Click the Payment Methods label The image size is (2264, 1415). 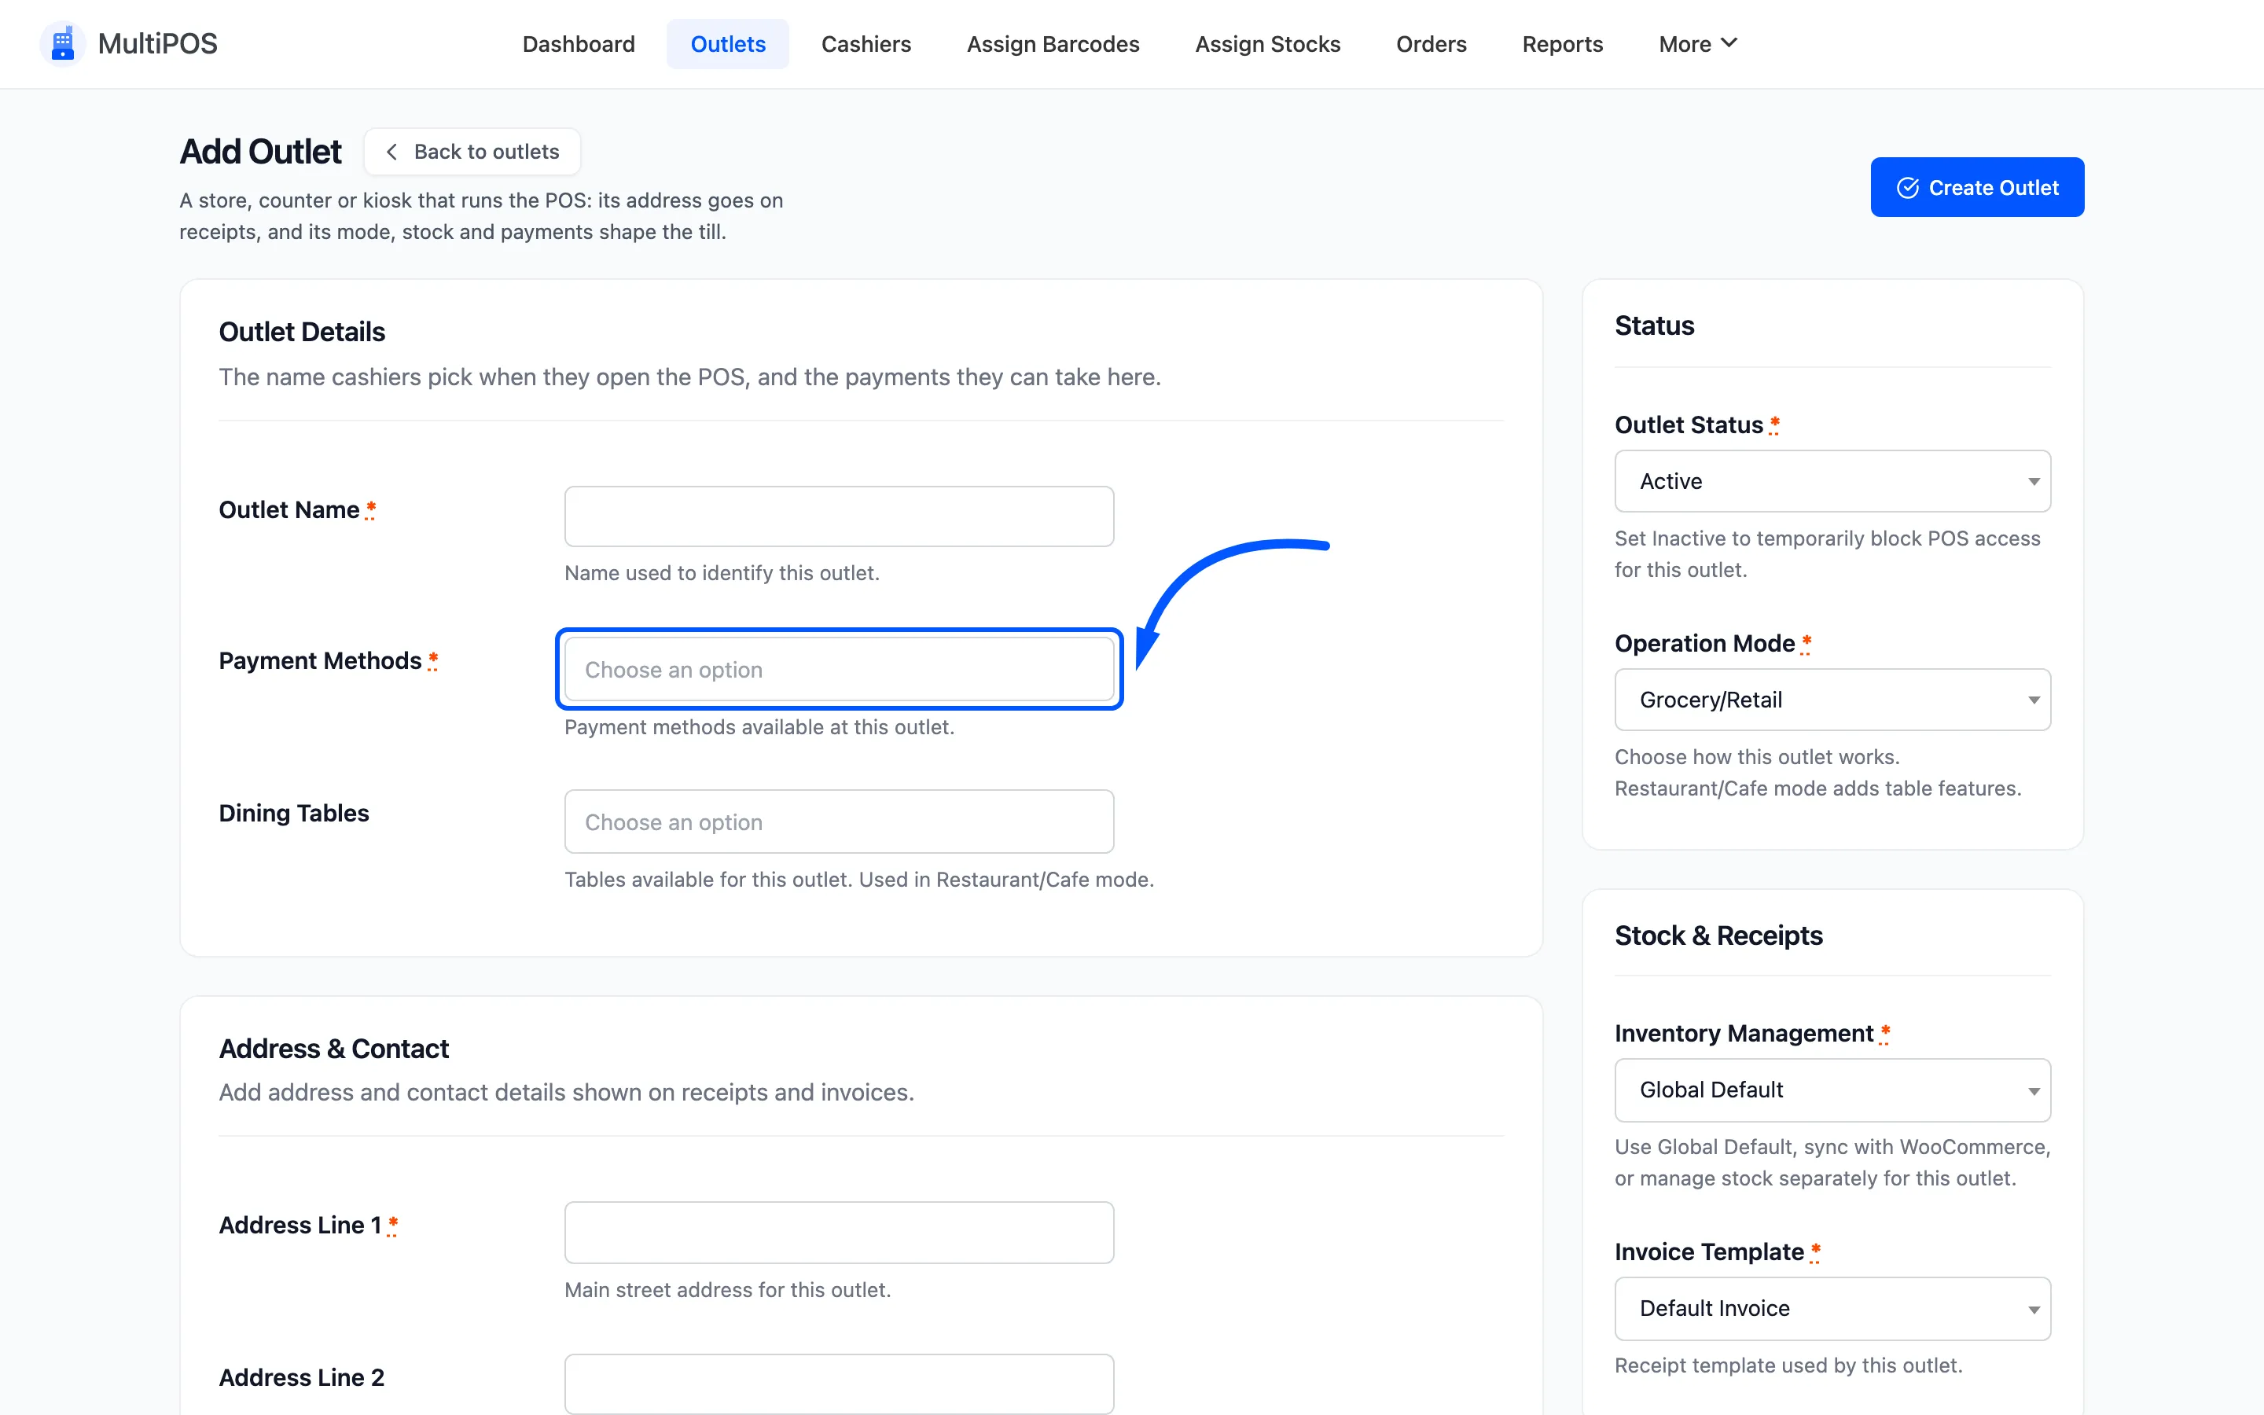(x=320, y=660)
